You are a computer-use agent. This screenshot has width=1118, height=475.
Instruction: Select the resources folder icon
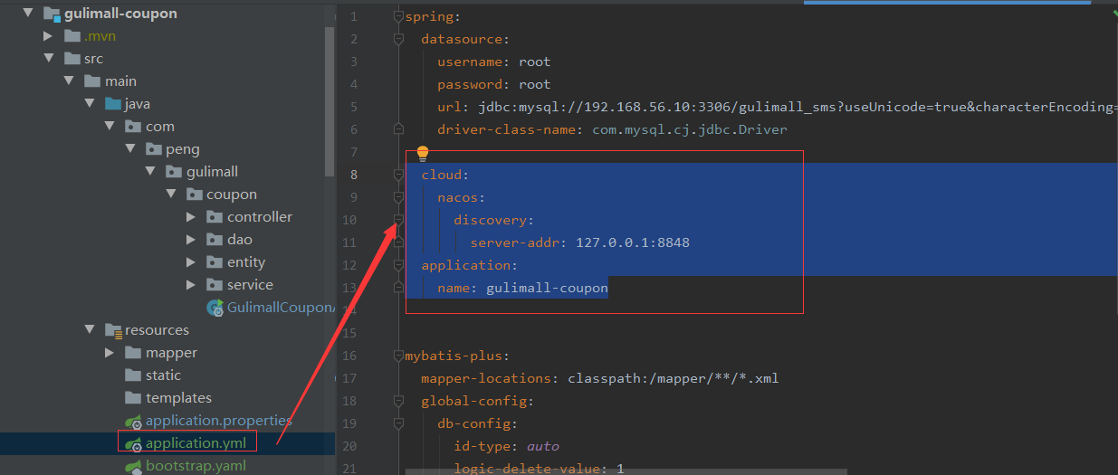[112, 330]
